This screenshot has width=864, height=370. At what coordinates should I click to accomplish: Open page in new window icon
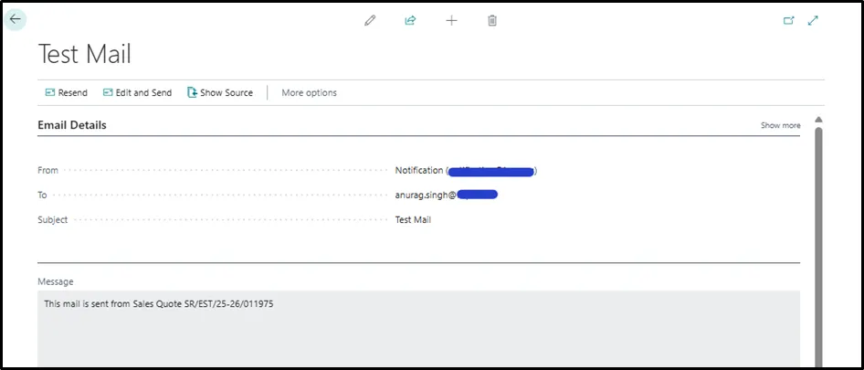click(x=789, y=20)
